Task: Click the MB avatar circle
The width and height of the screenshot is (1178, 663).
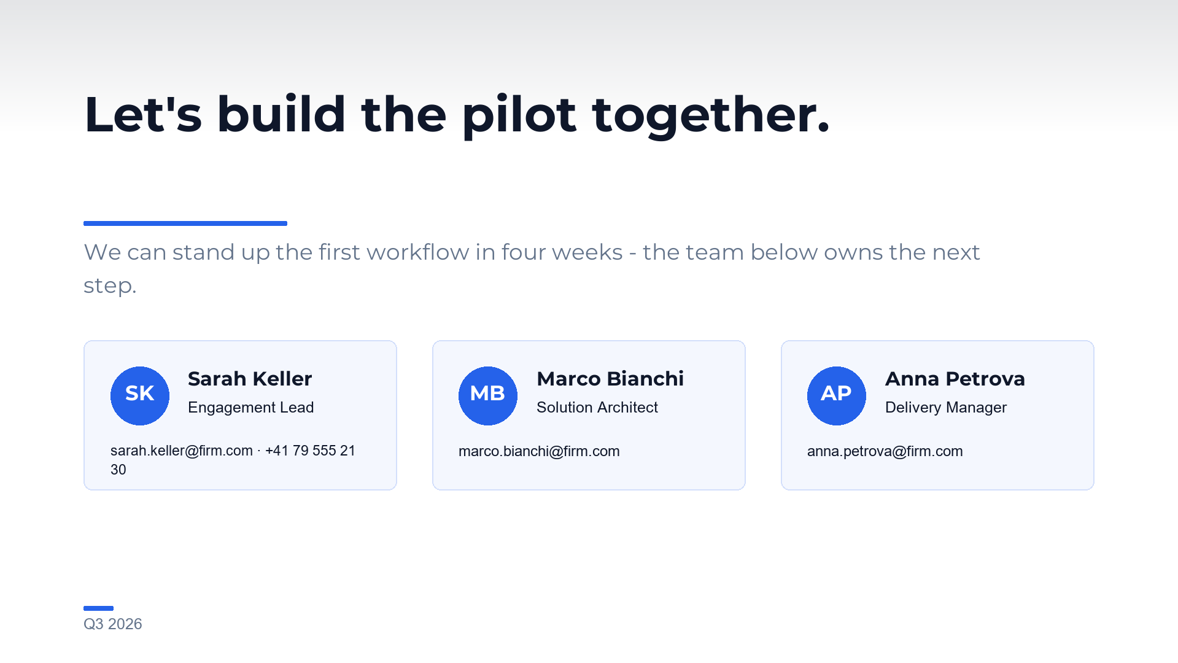Action: click(x=488, y=396)
